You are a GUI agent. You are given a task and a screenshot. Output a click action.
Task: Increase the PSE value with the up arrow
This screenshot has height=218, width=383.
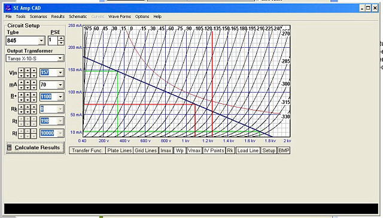(61, 38)
